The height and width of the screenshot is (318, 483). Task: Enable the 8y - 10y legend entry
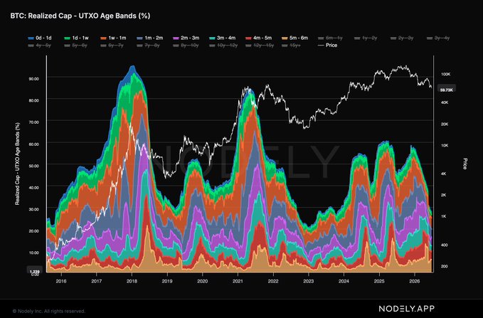click(186, 46)
